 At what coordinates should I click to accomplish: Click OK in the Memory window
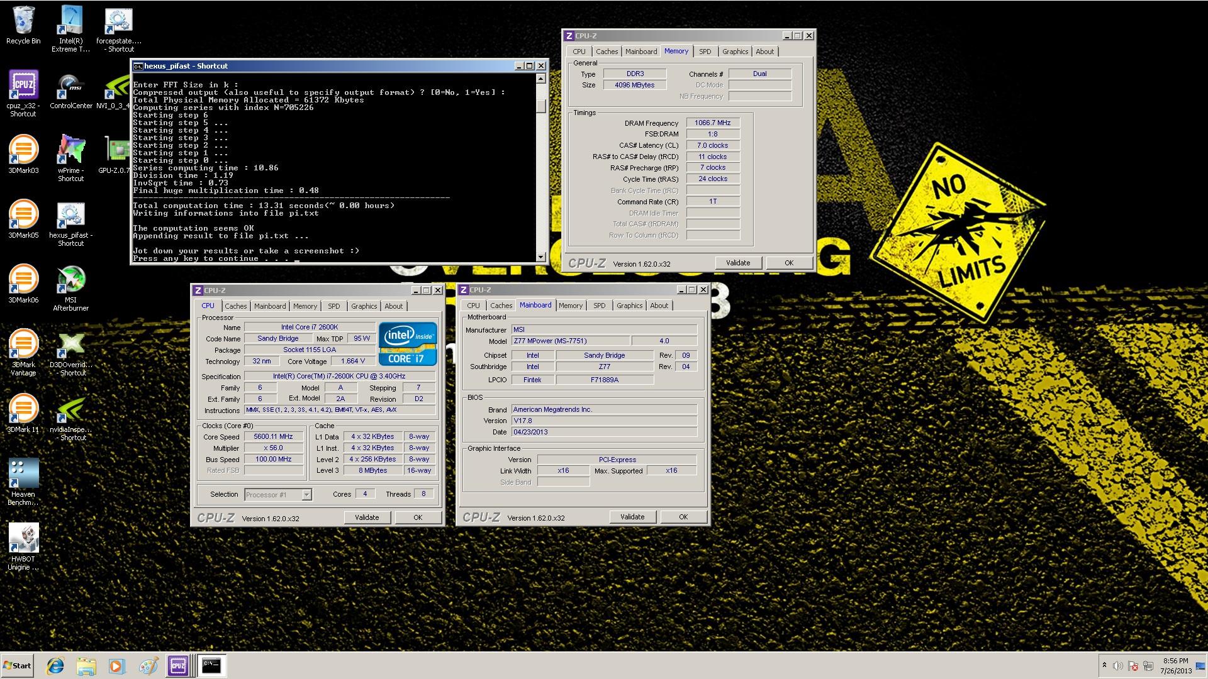click(x=789, y=263)
